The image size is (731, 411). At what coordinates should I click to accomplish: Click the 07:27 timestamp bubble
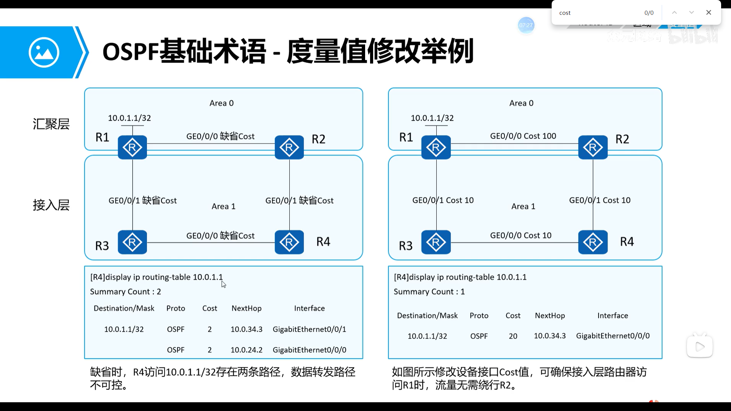pos(526,25)
